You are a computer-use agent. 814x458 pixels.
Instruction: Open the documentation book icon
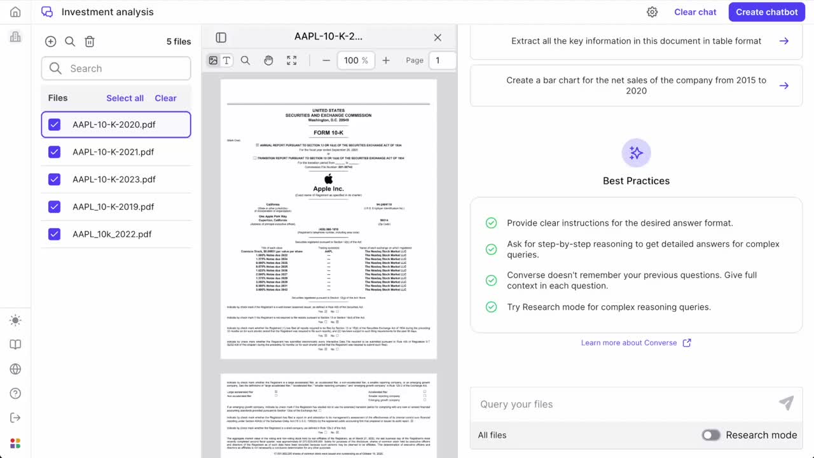(15, 344)
